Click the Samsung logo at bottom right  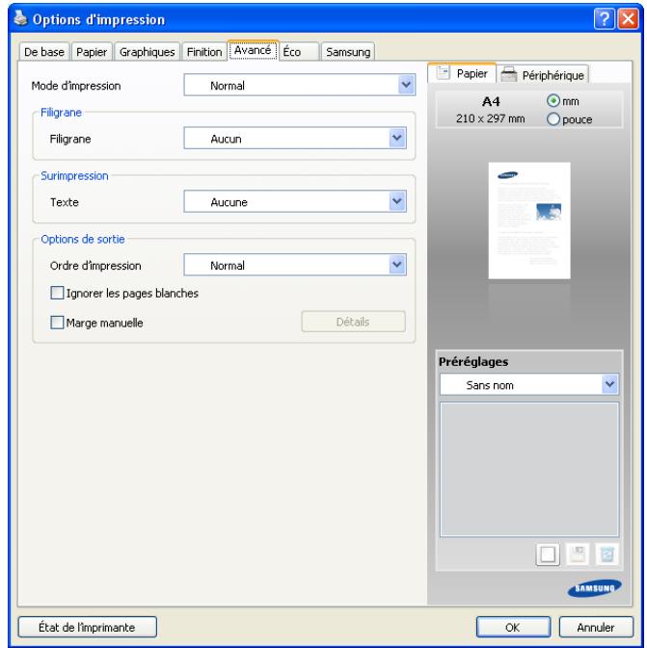(x=594, y=587)
